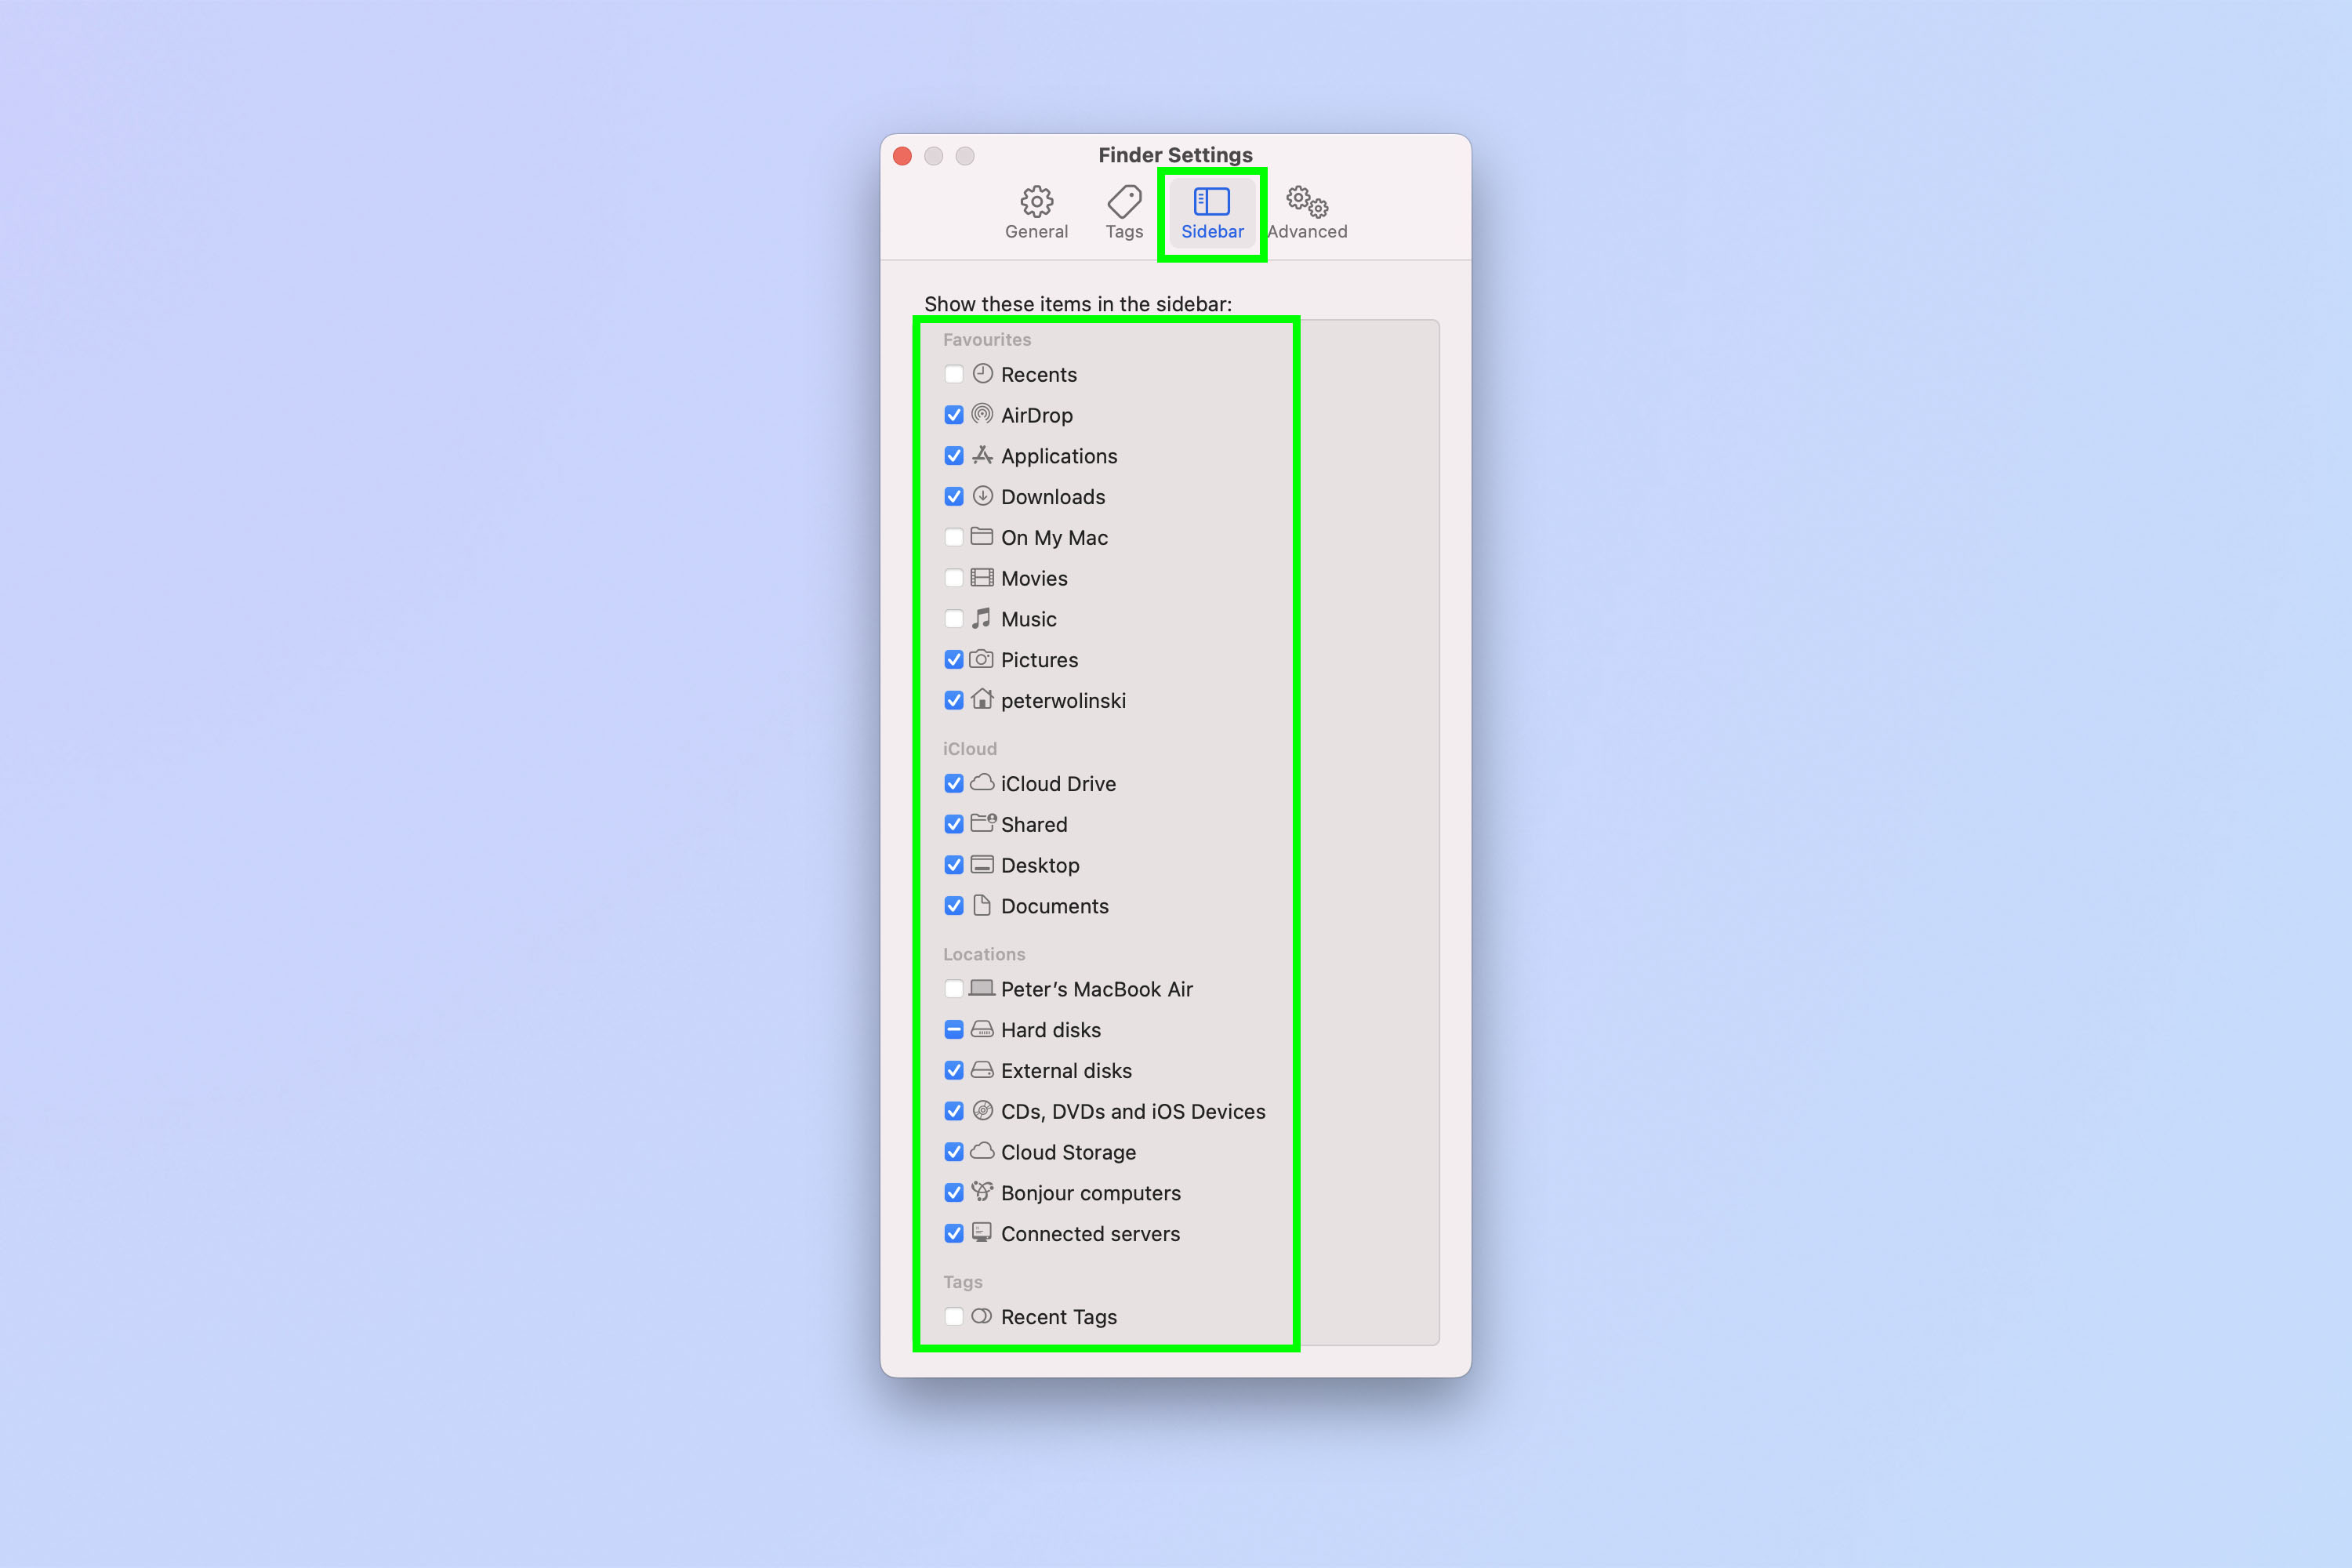Image resolution: width=2352 pixels, height=1568 pixels.
Task: Click the Applications icon
Action: [x=983, y=455]
